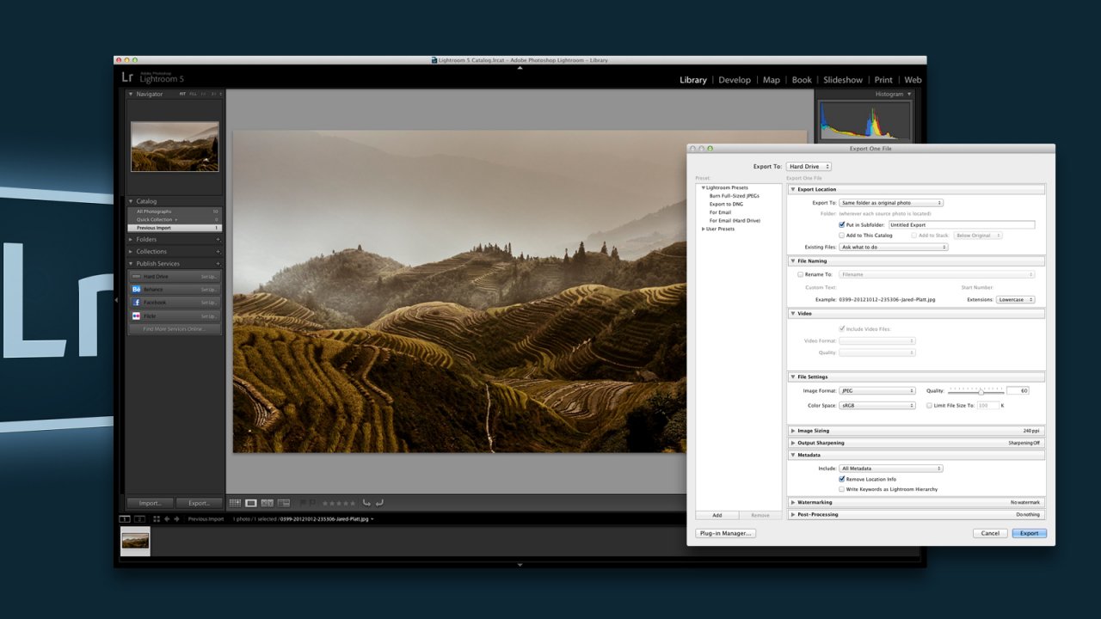
Task: Switch to Loupe view
Action: (251, 502)
